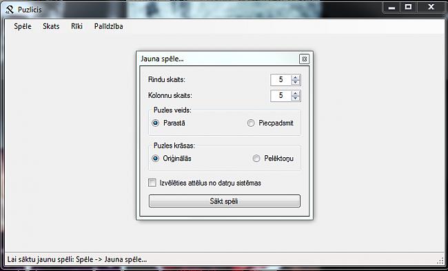
Task: Click the Kolonnu skaits number field
Action: point(281,95)
